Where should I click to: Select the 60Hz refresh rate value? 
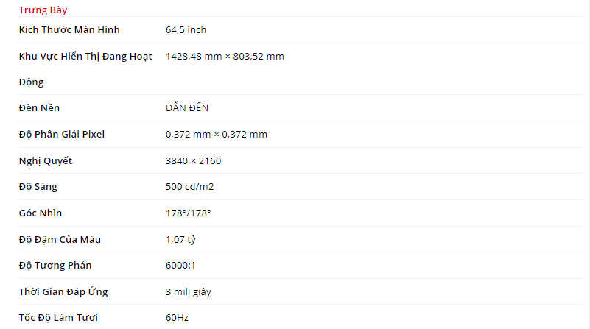(x=178, y=318)
